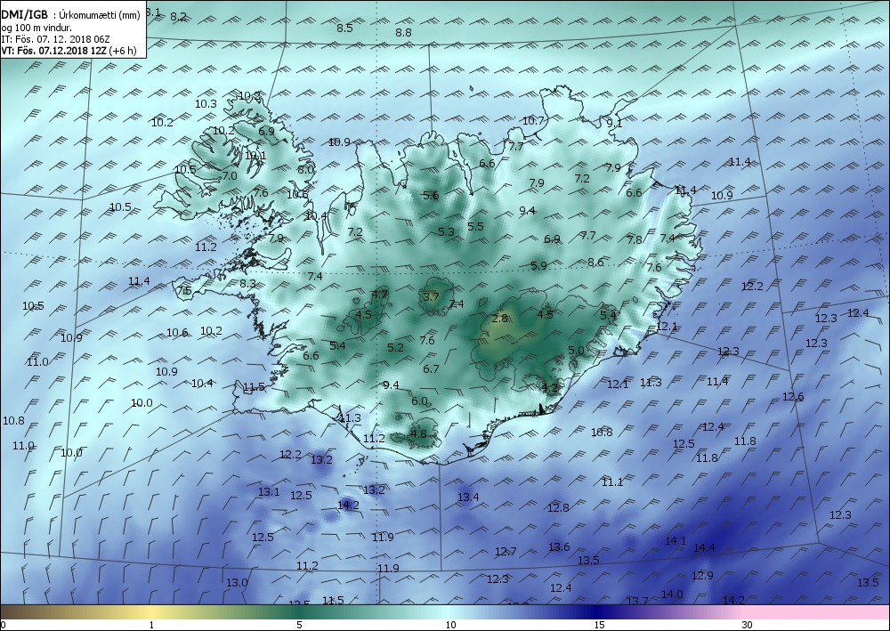Click the 12.6 value east of Iceland
The height and width of the screenshot is (631, 890).
793,396
